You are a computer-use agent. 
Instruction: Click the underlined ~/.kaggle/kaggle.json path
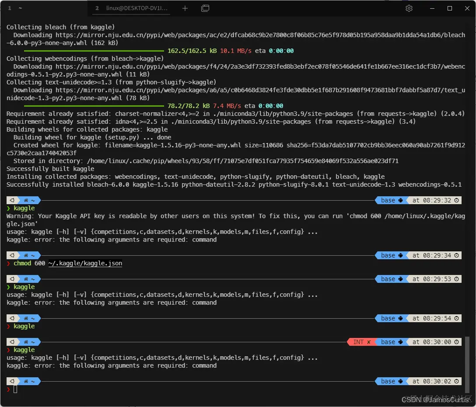pyautogui.click(x=85, y=263)
